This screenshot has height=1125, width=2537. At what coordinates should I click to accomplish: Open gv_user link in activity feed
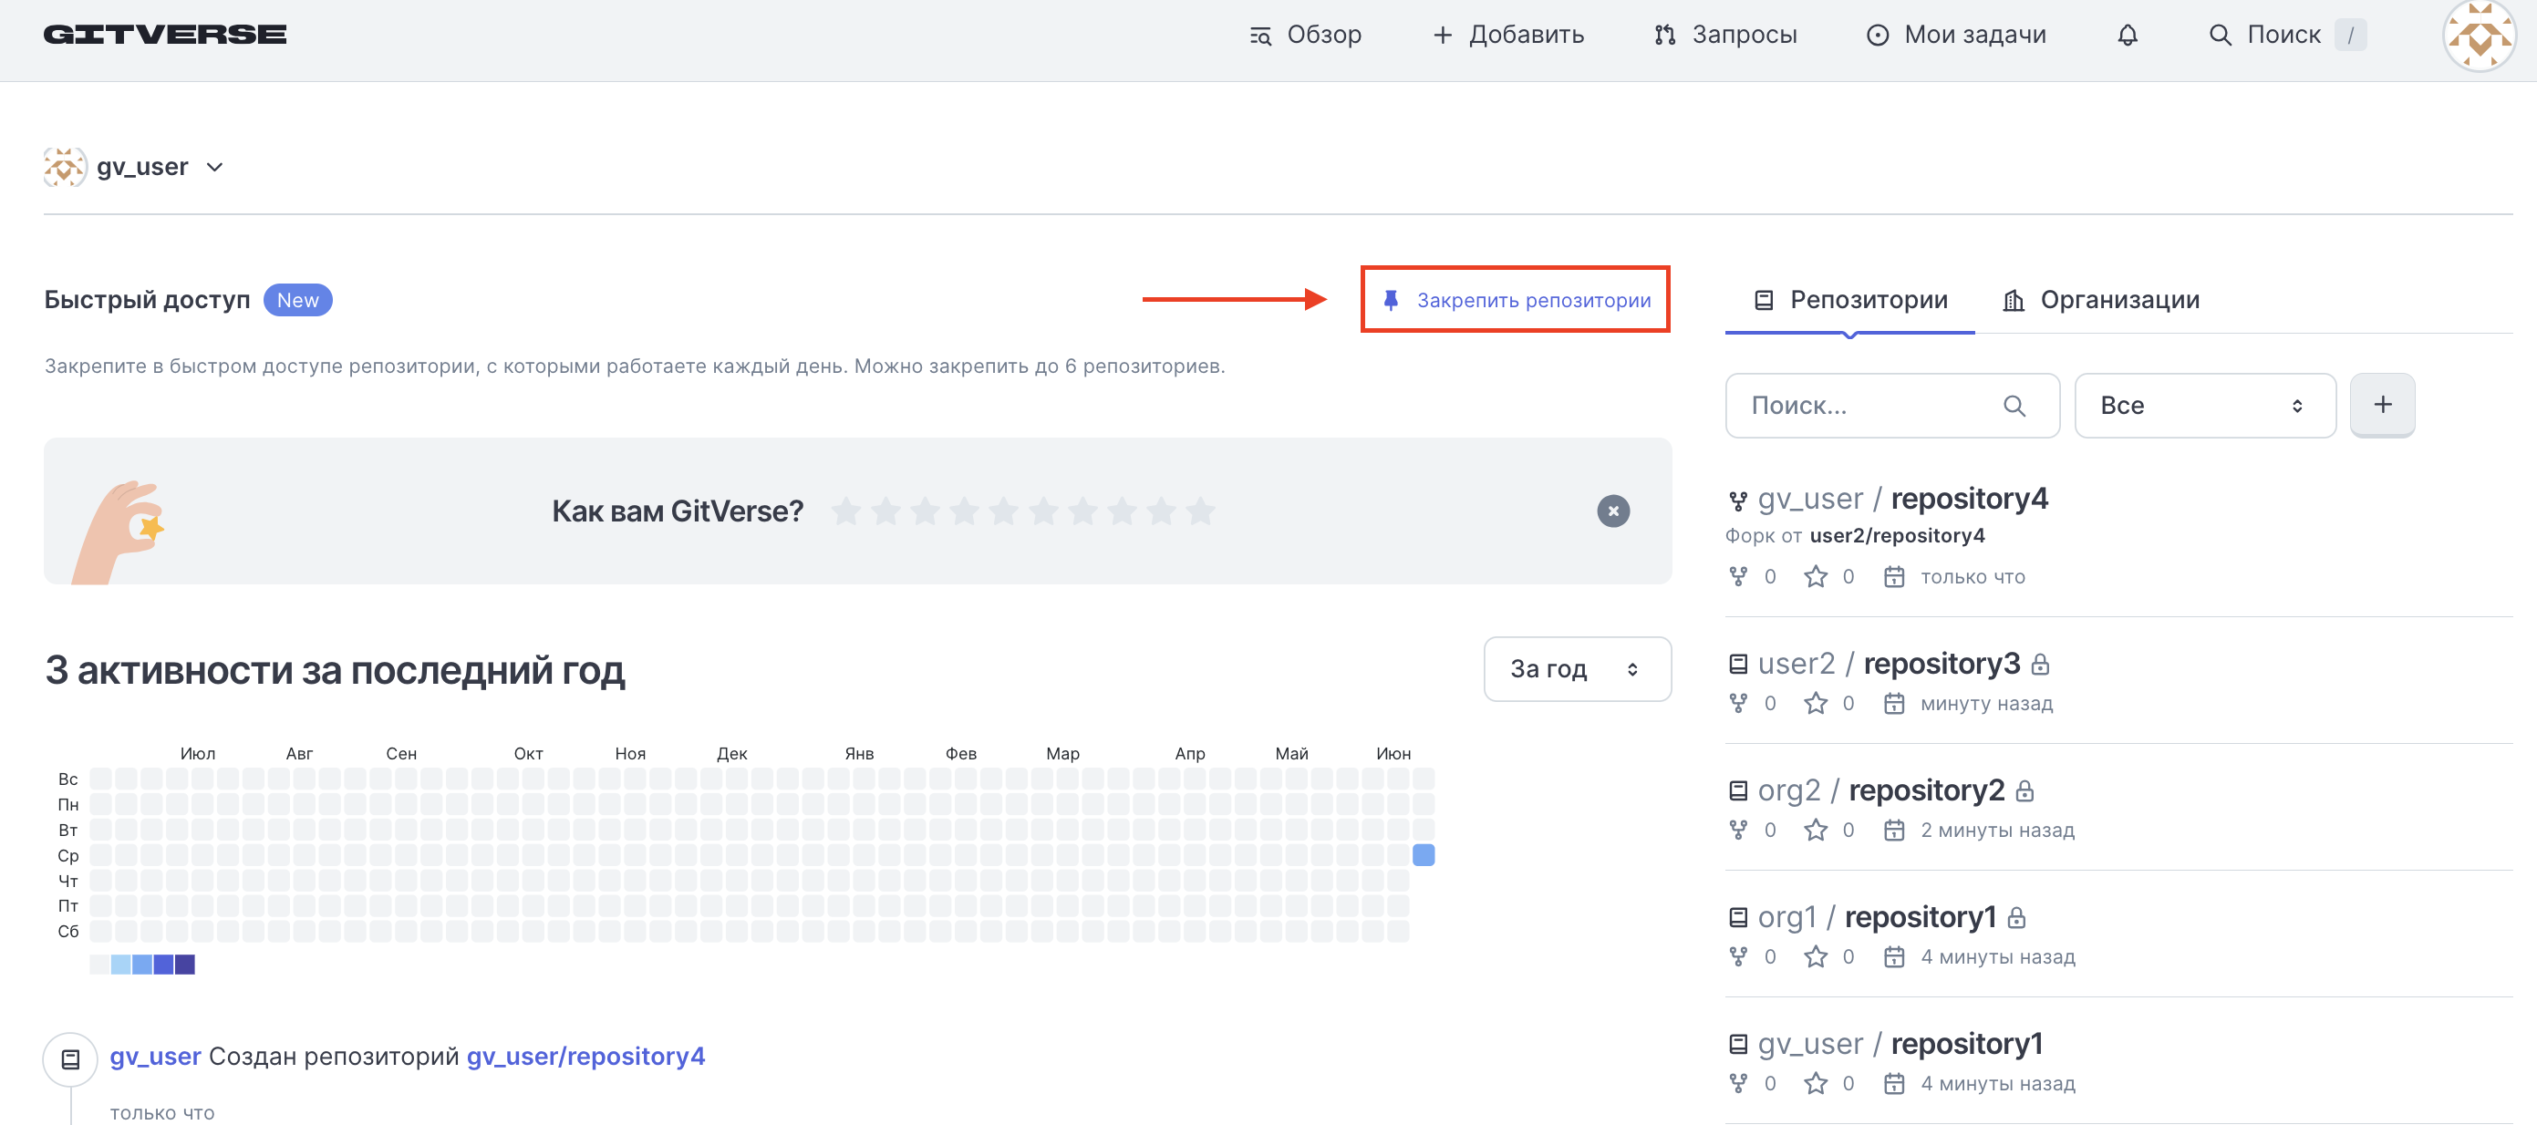tap(156, 1056)
